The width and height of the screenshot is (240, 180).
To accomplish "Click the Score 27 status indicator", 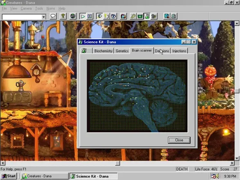I will pos(229,169).
